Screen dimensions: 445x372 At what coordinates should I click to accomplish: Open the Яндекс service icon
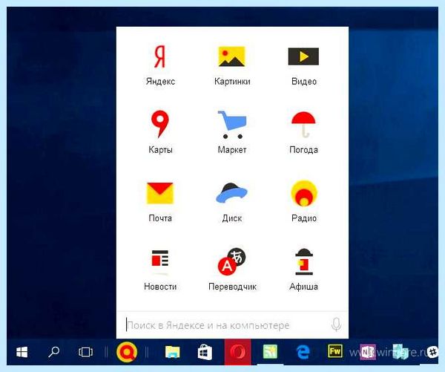159,57
